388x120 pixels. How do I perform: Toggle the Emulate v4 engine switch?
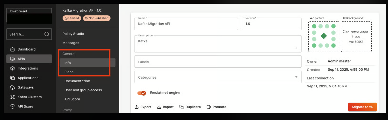coord(142,93)
